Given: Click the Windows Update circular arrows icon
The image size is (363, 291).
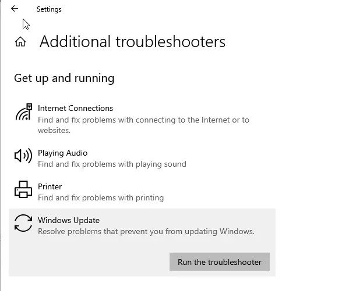Looking at the screenshot, I should 23,224.
